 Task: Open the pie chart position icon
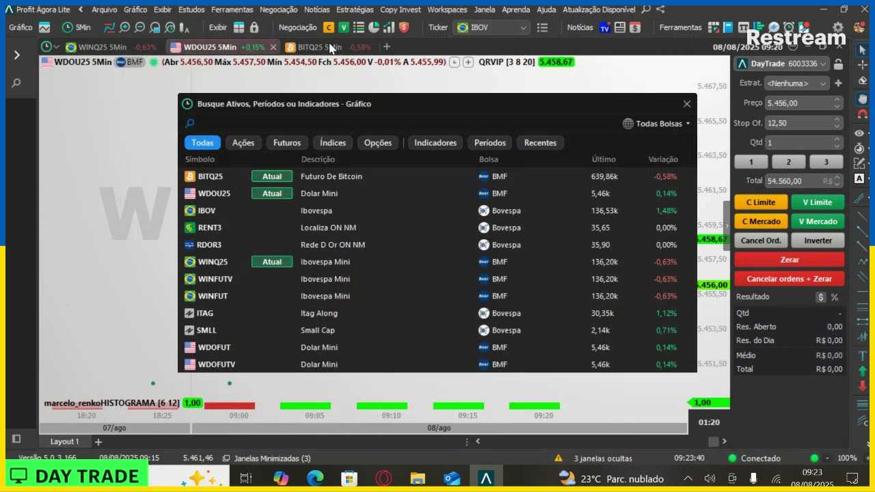click(374, 27)
